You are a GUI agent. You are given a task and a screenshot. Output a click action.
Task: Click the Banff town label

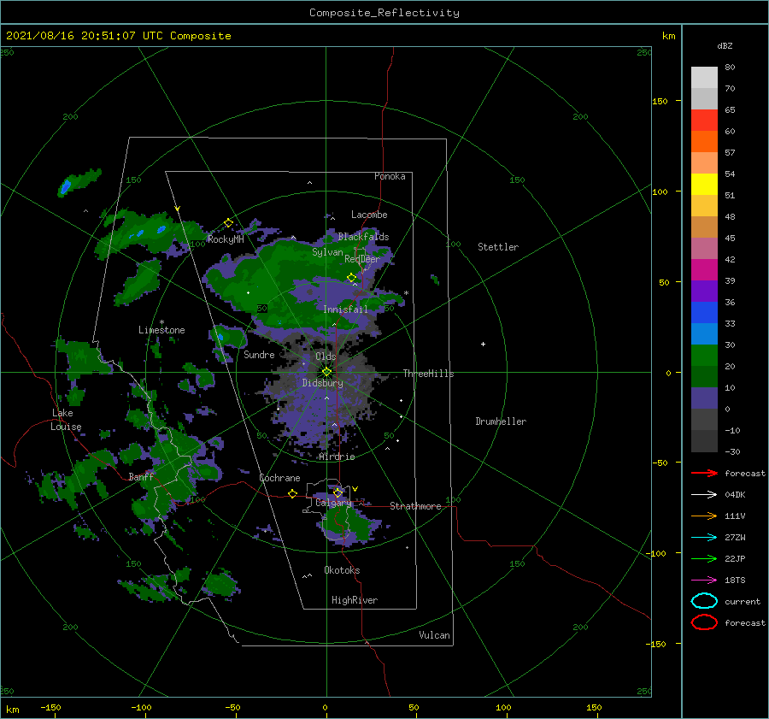pos(141,477)
